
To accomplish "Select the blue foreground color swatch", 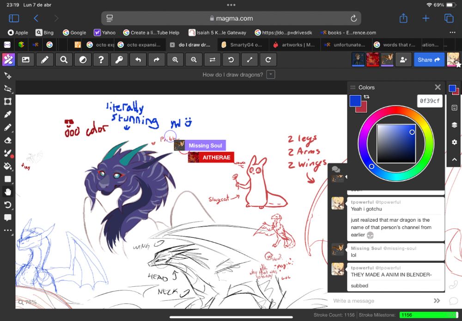I will [x=355, y=101].
